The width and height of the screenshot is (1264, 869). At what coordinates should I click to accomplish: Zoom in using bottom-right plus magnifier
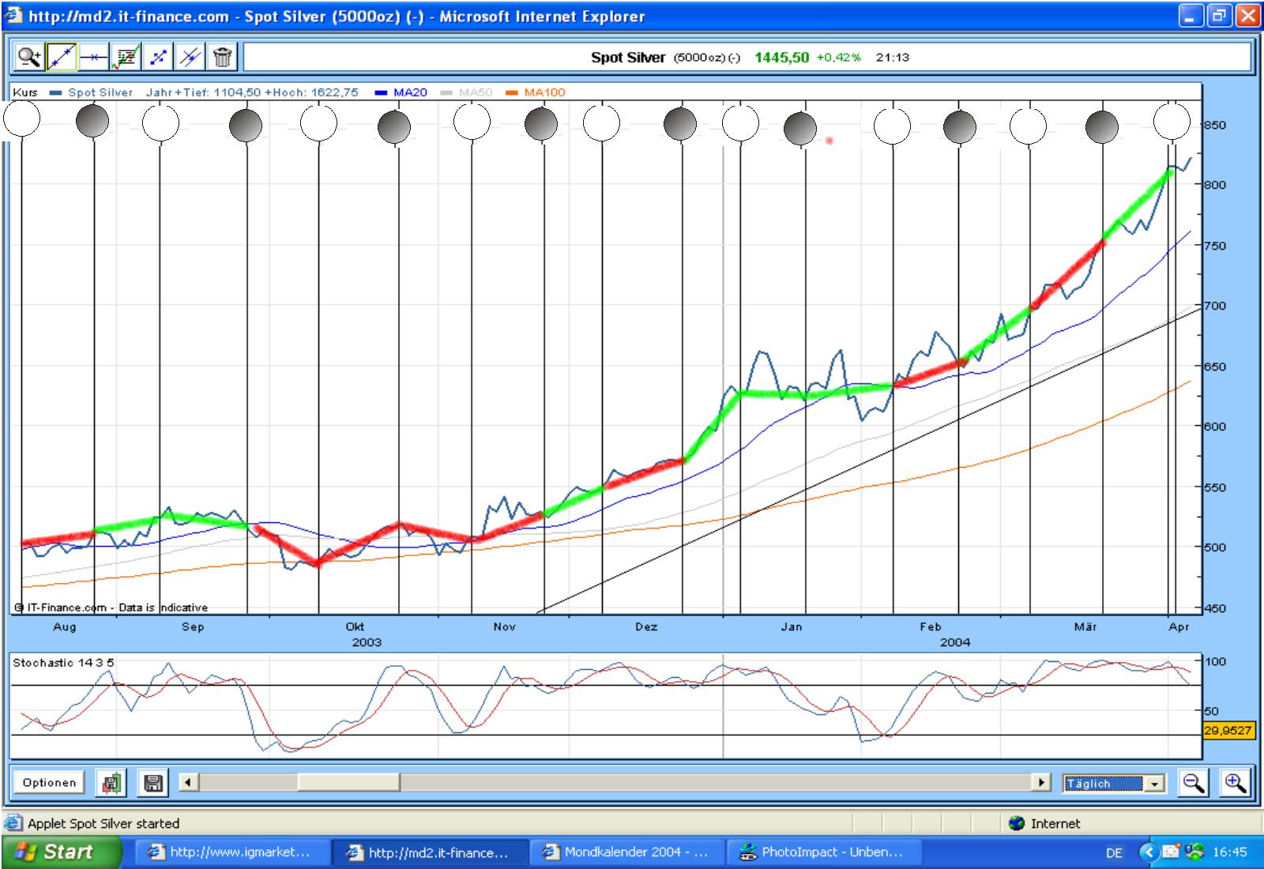click(1236, 783)
